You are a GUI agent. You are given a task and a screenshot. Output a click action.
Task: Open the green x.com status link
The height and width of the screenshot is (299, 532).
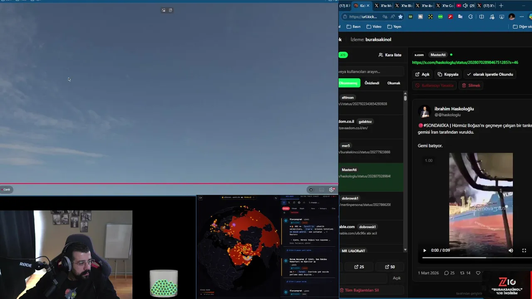[x=465, y=62]
